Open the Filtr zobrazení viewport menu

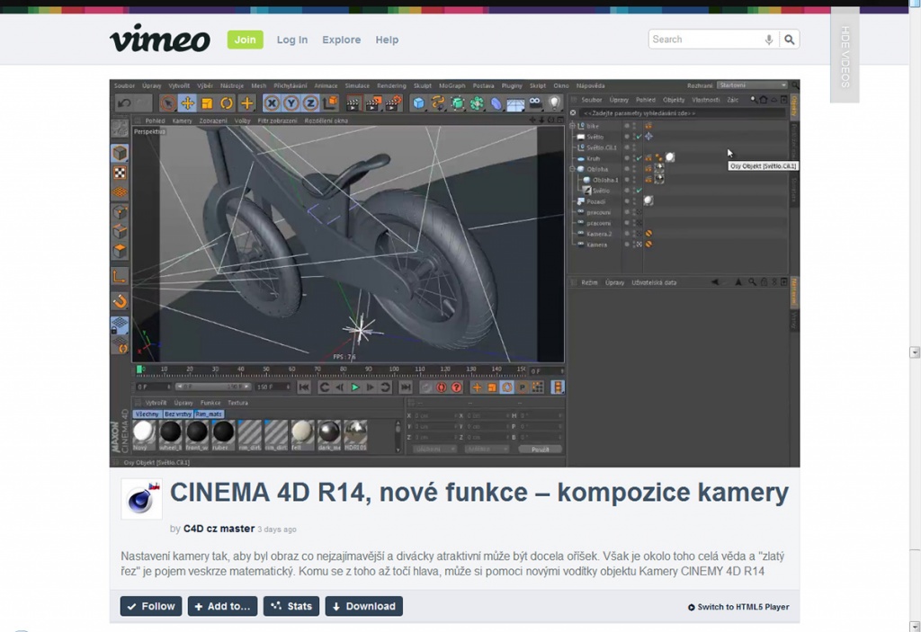pos(277,121)
